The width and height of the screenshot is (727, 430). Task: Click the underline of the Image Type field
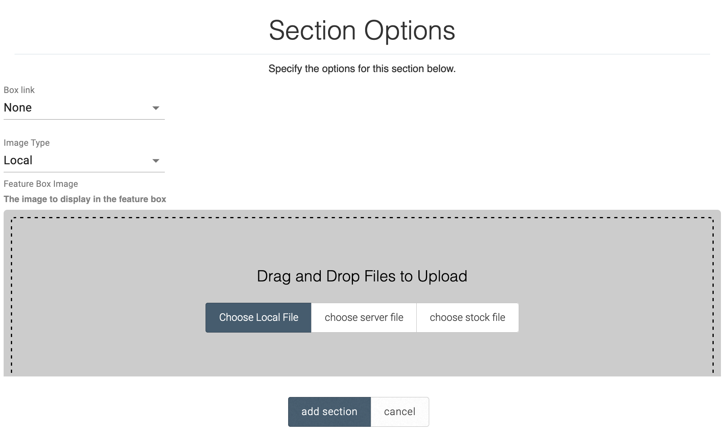point(84,172)
